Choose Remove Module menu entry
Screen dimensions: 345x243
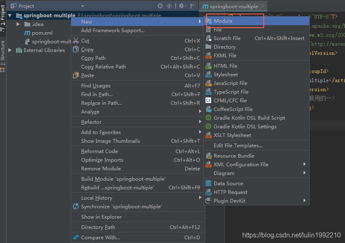138,169
